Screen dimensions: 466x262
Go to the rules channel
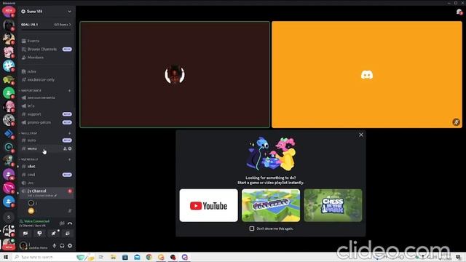[46, 71]
